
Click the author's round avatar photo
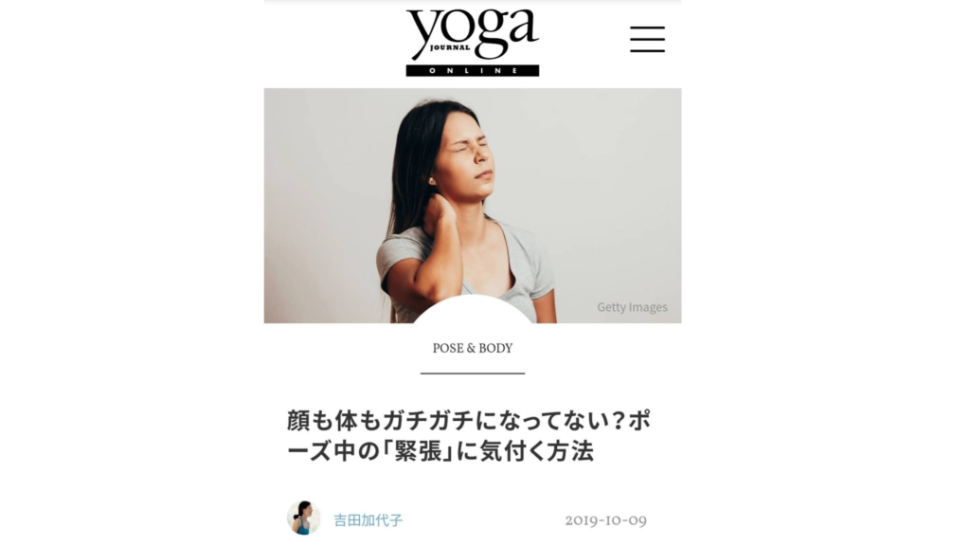(x=303, y=518)
